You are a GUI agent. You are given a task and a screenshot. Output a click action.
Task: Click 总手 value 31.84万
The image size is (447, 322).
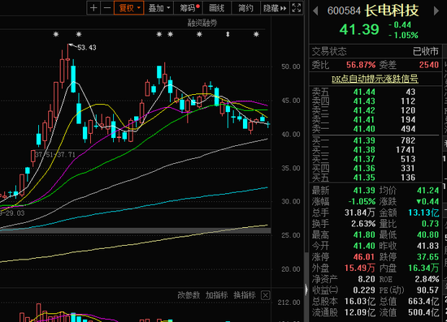pyautogui.click(x=360, y=213)
